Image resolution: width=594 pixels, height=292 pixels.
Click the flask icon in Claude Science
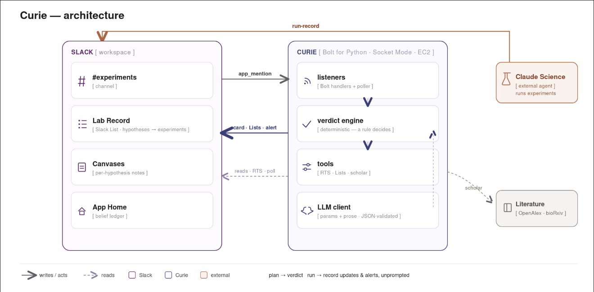pyautogui.click(x=506, y=79)
